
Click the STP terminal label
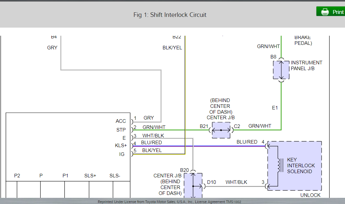[x=121, y=130]
